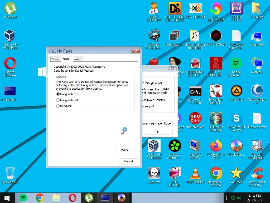Launch the 2PACALY... 2.3.exe console icon

(195, 95)
